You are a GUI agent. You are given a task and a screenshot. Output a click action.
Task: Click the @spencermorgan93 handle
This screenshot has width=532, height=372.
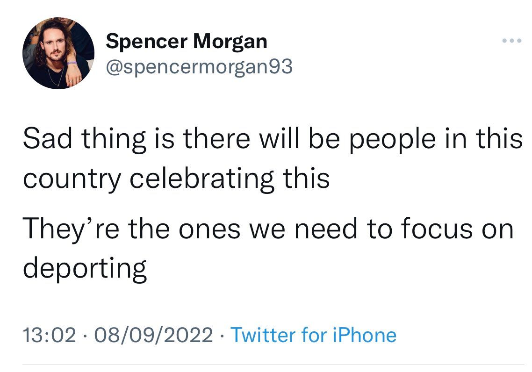(199, 67)
